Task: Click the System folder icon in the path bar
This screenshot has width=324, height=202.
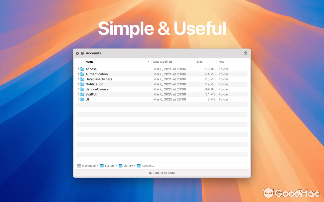Action: (102, 166)
